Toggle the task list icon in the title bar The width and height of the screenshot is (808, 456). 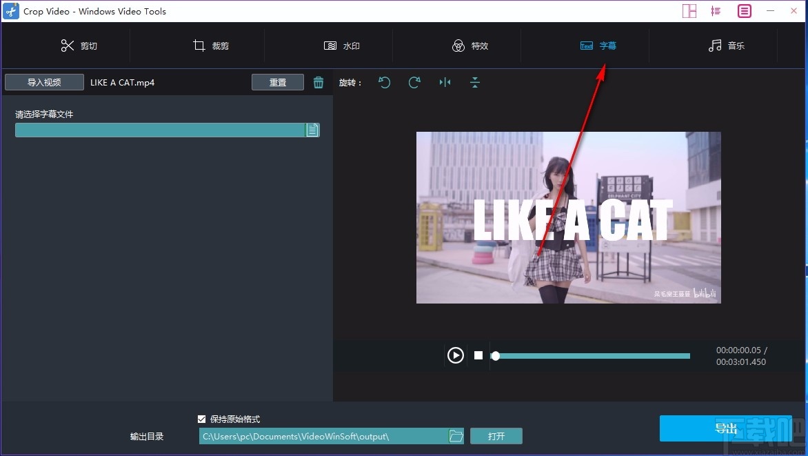coord(716,11)
